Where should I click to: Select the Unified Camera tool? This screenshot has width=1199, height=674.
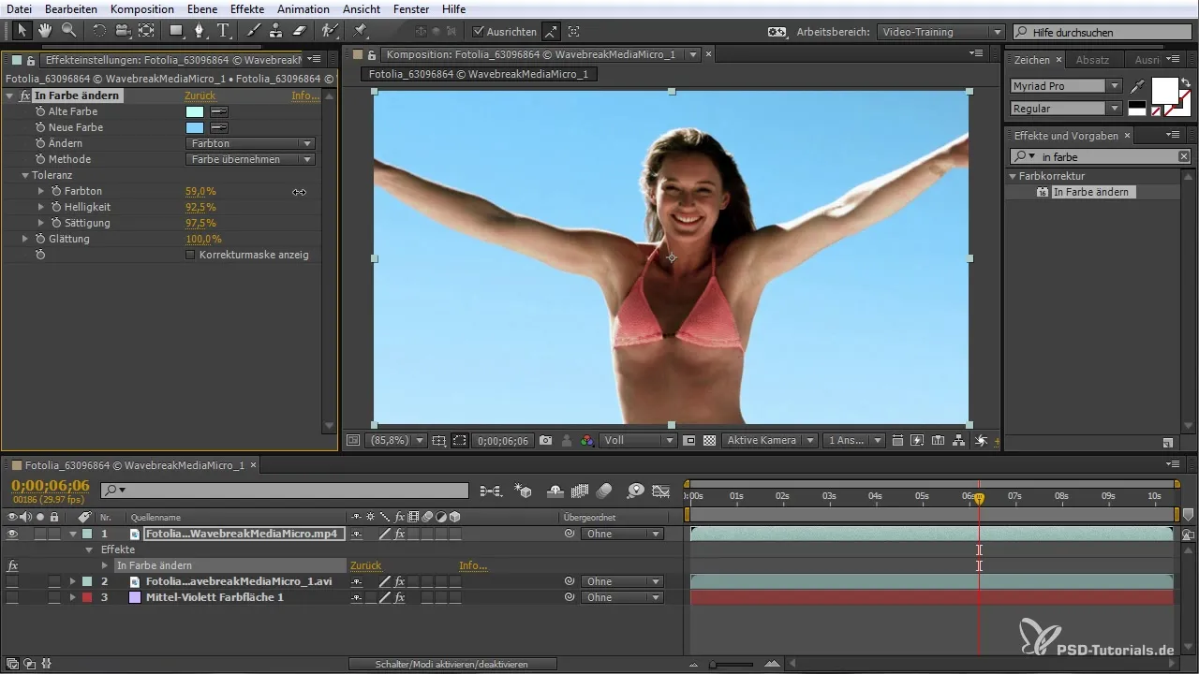coord(123,31)
